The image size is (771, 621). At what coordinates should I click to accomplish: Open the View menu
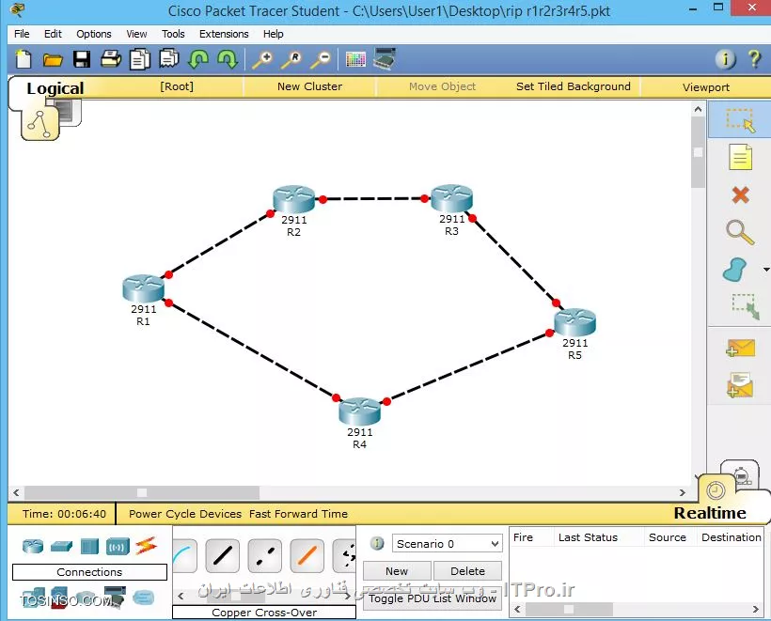click(x=136, y=34)
